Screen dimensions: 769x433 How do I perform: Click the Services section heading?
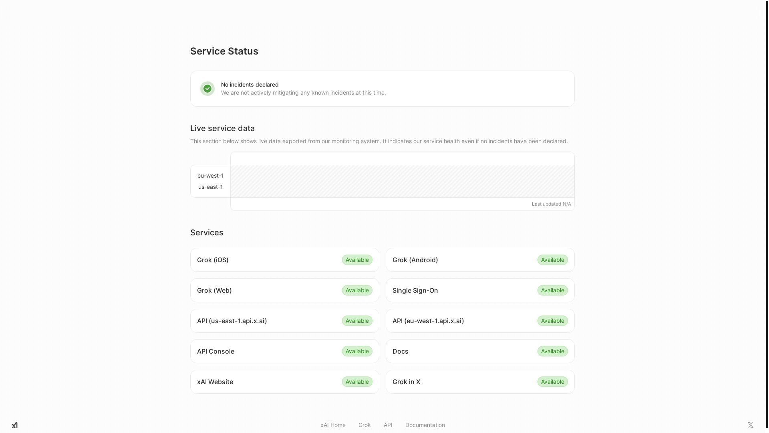pyautogui.click(x=207, y=233)
